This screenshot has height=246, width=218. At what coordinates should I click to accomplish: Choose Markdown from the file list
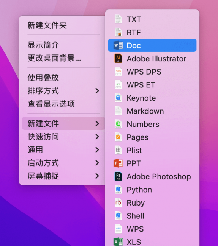pyautogui.click(x=152, y=111)
